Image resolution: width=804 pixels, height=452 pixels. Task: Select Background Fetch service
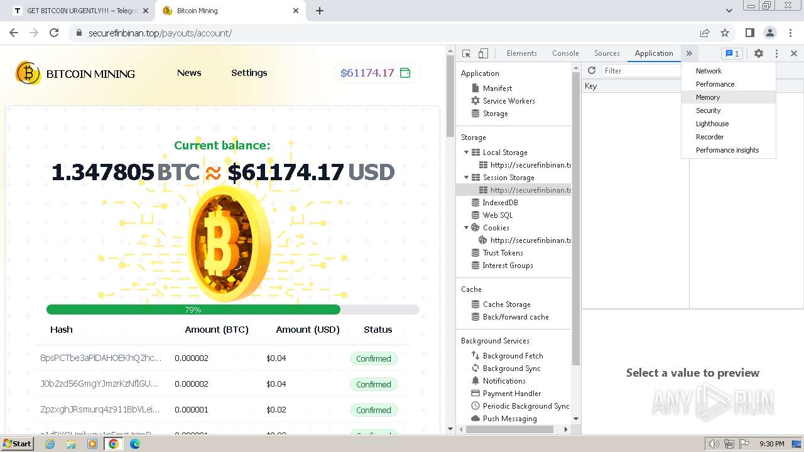[513, 356]
